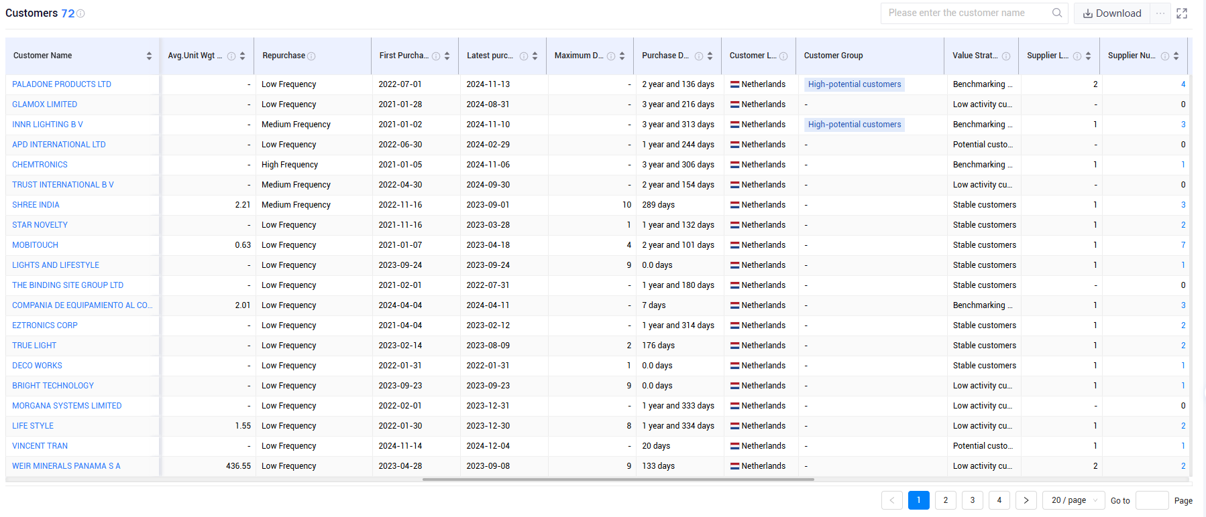This screenshot has height=517, width=1206.
Task: Open TRUE LIGHT customer link
Action: (34, 346)
